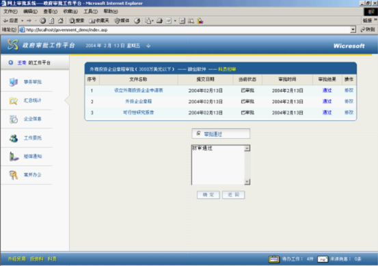The width and height of the screenshot is (378, 266).
Task: Click the platform logo icon in header
Action: [x=13, y=45]
